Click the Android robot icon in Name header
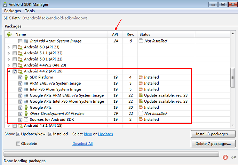Image resolution: width=238 pixels, height=165 pixels. tap(9, 34)
